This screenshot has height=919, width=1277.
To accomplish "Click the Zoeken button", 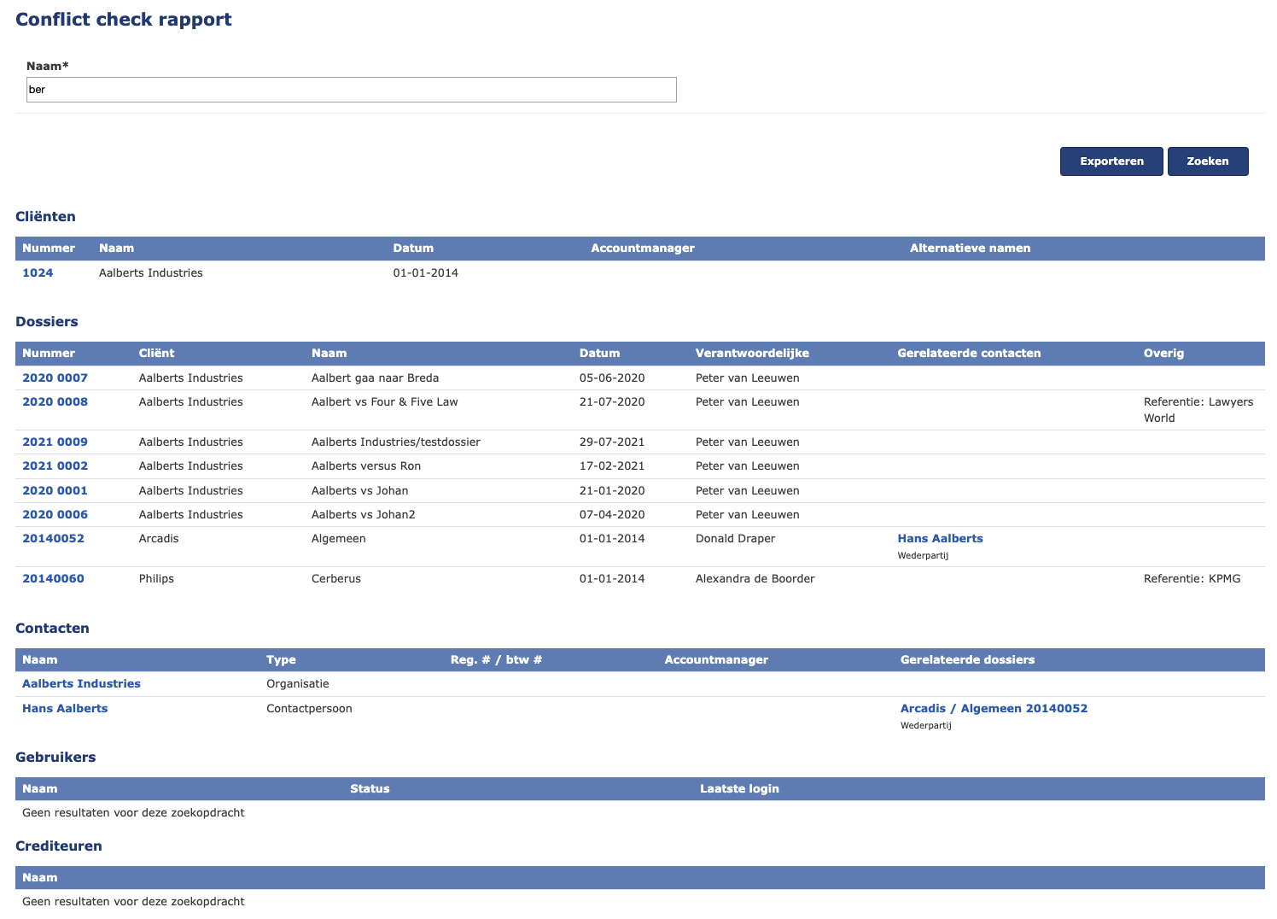I will tap(1208, 161).
